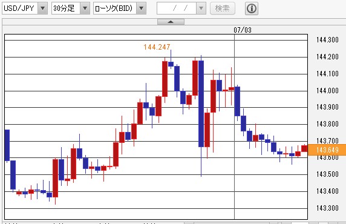Open the info icon button
The height and width of the screenshot is (224, 346).
coord(252,8)
